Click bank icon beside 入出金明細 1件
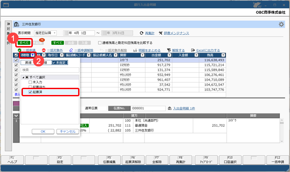Image resolution: width=290 pixels, height=172 pixels. [x=170, y=108]
